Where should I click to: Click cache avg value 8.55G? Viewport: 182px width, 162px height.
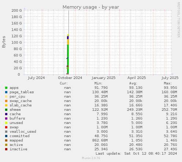tap(137, 114)
